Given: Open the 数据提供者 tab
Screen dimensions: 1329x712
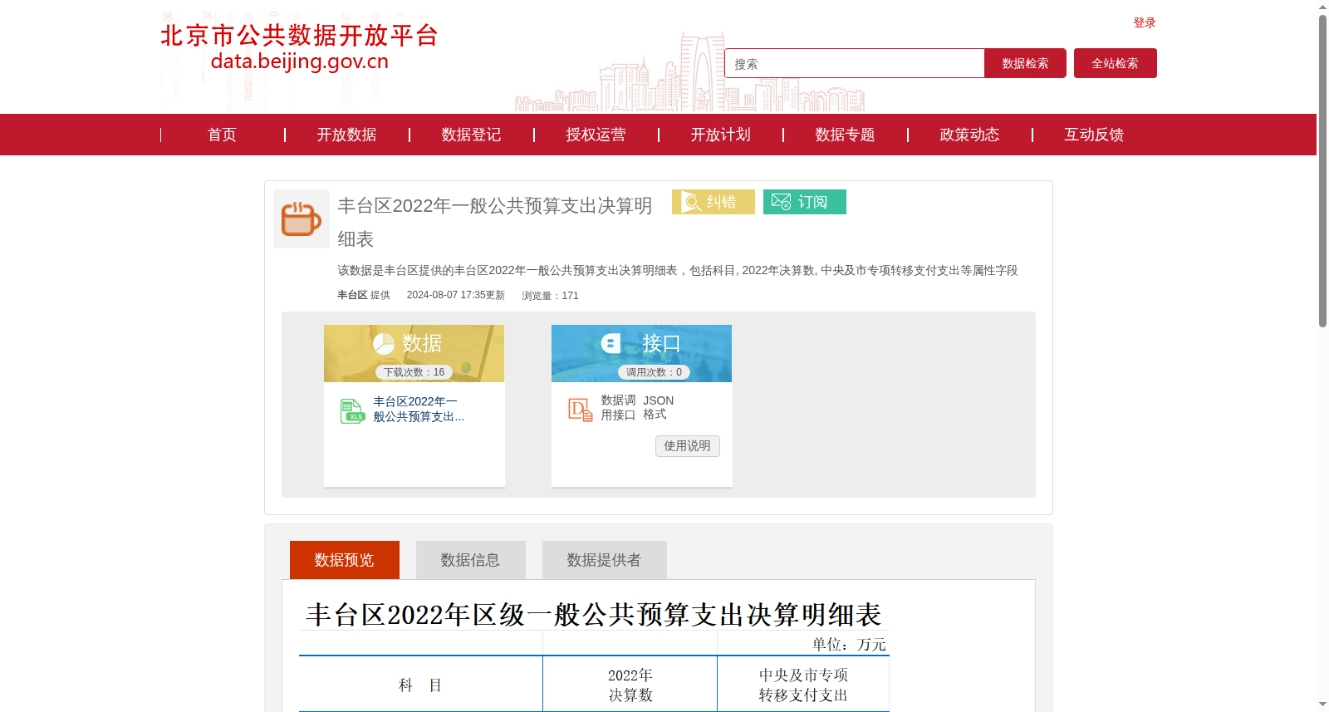Looking at the screenshot, I should pyautogui.click(x=605, y=560).
